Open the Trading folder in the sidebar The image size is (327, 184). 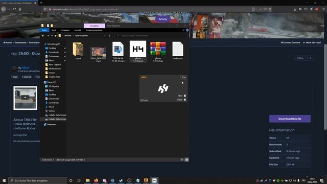tap(54, 77)
